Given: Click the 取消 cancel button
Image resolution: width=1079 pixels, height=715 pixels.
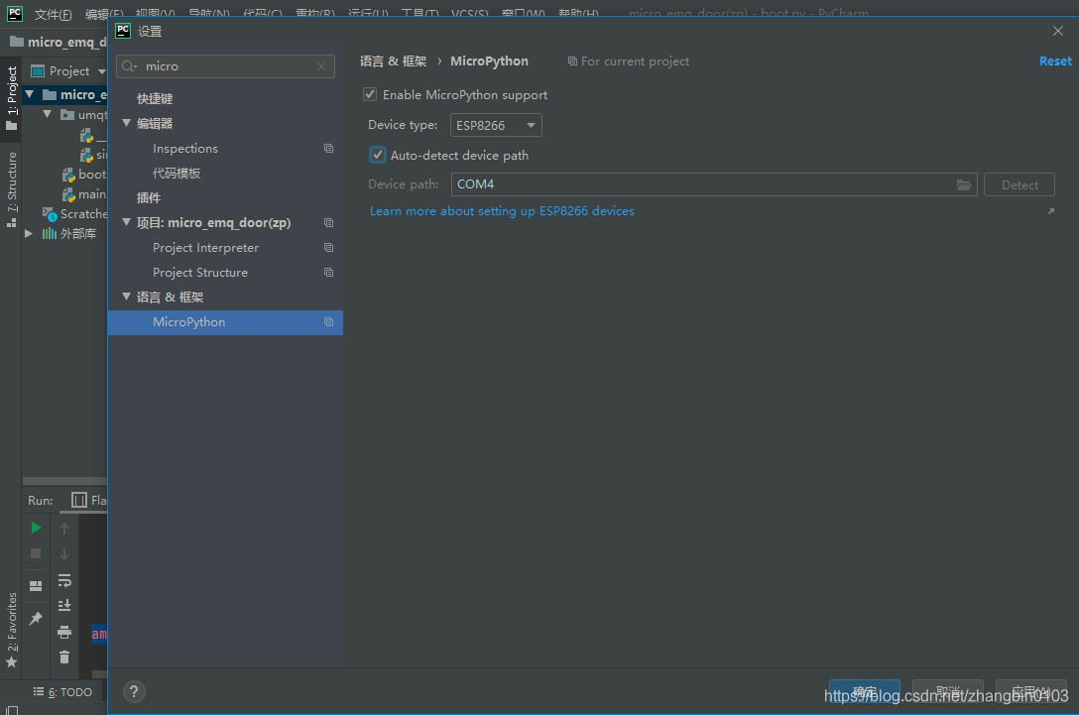Looking at the screenshot, I should [x=947, y=691].
